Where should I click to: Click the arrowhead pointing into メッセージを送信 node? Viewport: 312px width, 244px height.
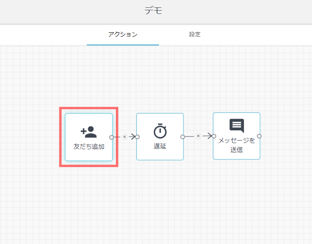point(209,136)
